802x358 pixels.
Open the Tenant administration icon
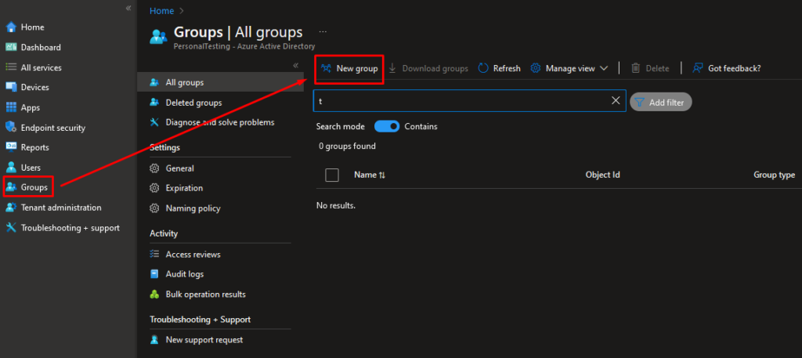pyautogui.click(x=11, y=208)
